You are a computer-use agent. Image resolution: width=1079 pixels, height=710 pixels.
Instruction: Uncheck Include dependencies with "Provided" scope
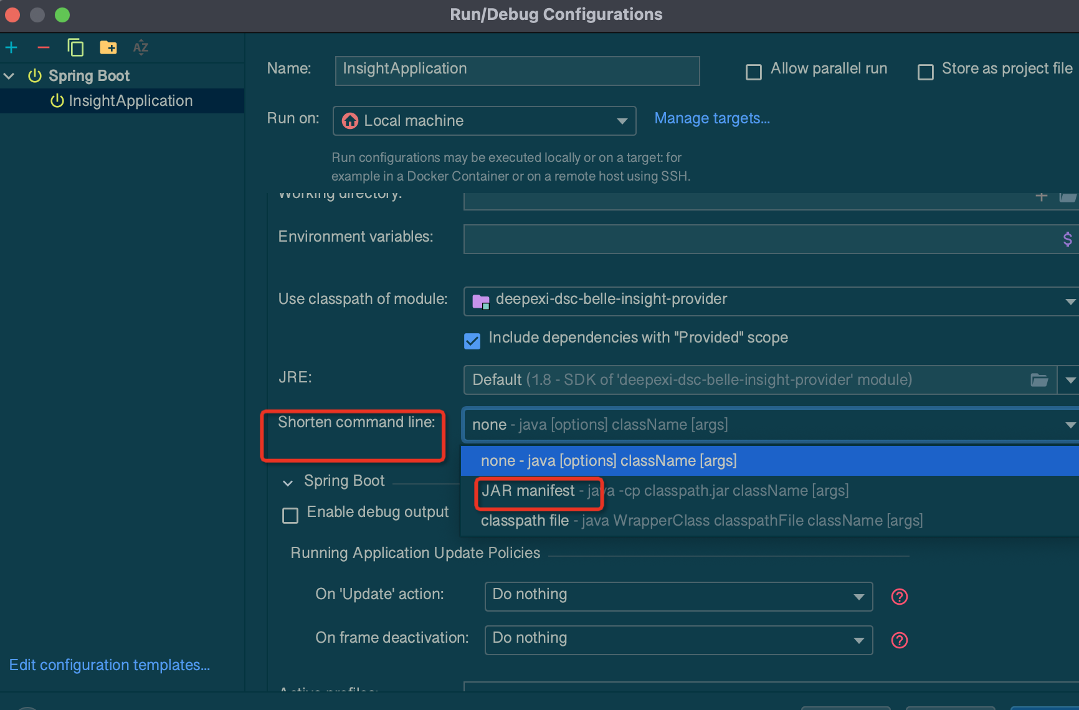pyautogui.click(x=472, y=341)
